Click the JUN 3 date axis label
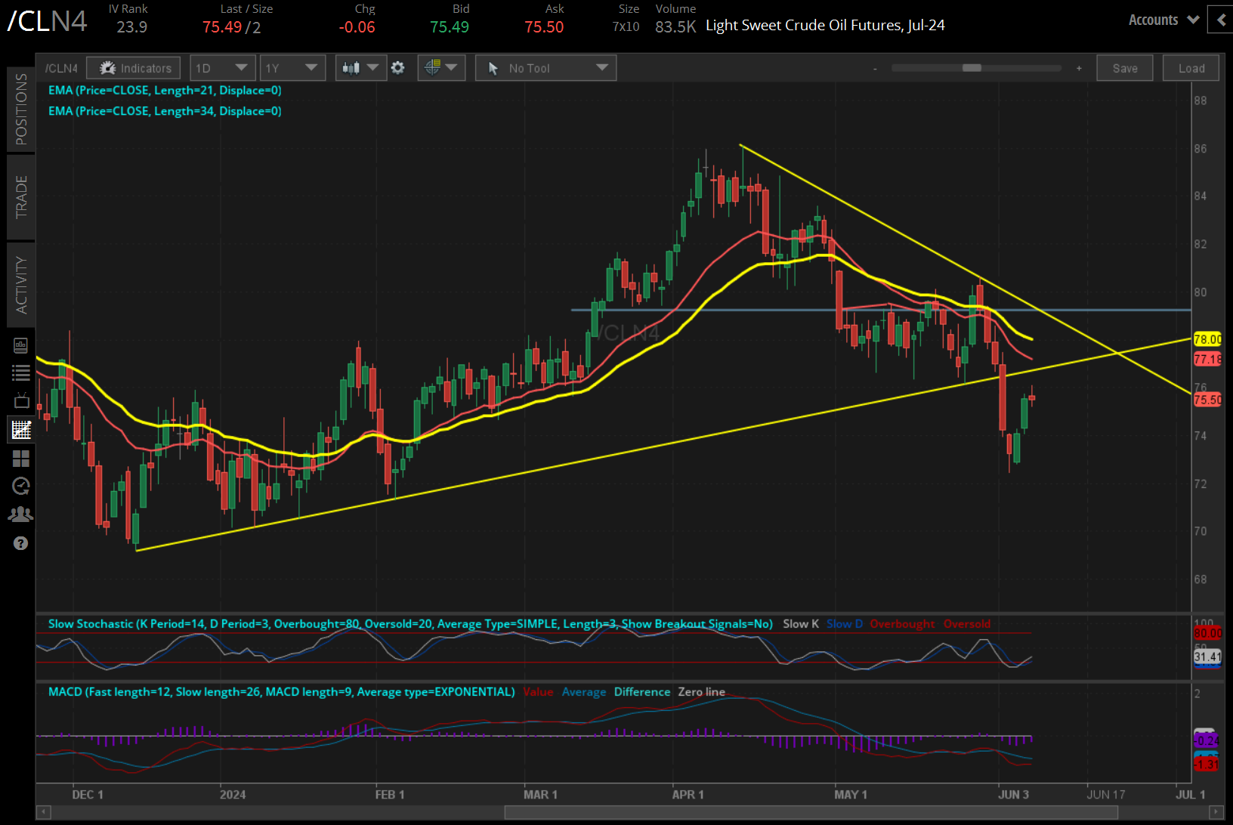The width and height of the screenshot is (1233, 825). click(1013, 795)
